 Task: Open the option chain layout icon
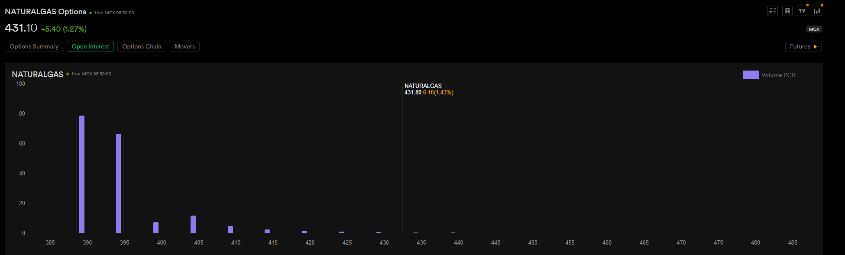(x=773, y=11)
